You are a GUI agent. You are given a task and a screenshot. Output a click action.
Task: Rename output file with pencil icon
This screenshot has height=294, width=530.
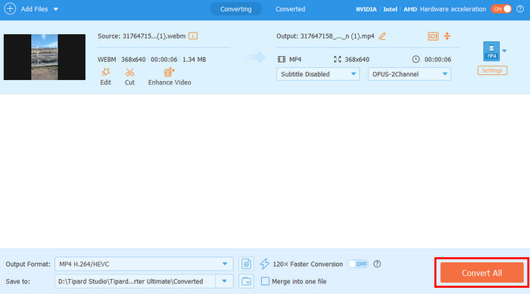(382, 36)
